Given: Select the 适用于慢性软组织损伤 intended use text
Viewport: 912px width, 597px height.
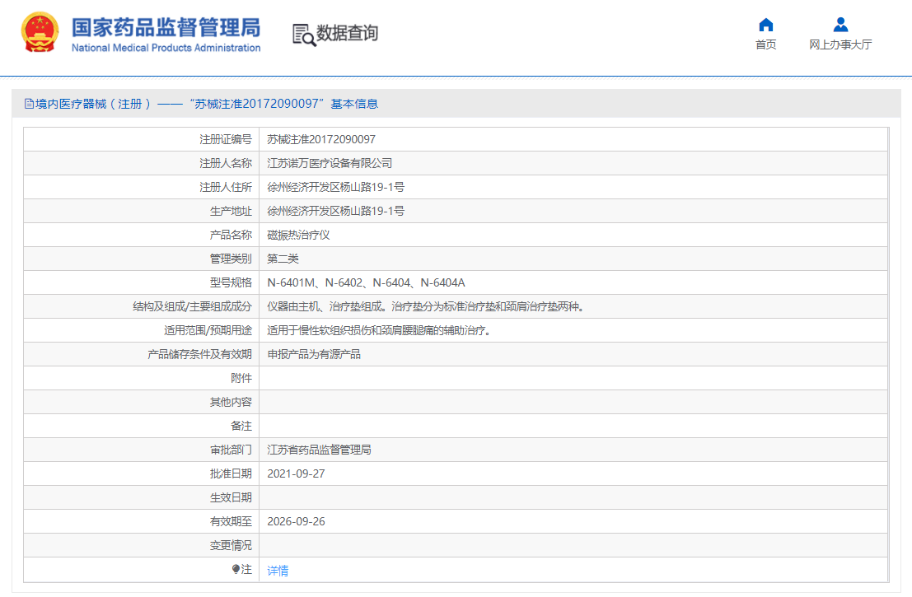Looking at the screenshot, I should point(379,330).
